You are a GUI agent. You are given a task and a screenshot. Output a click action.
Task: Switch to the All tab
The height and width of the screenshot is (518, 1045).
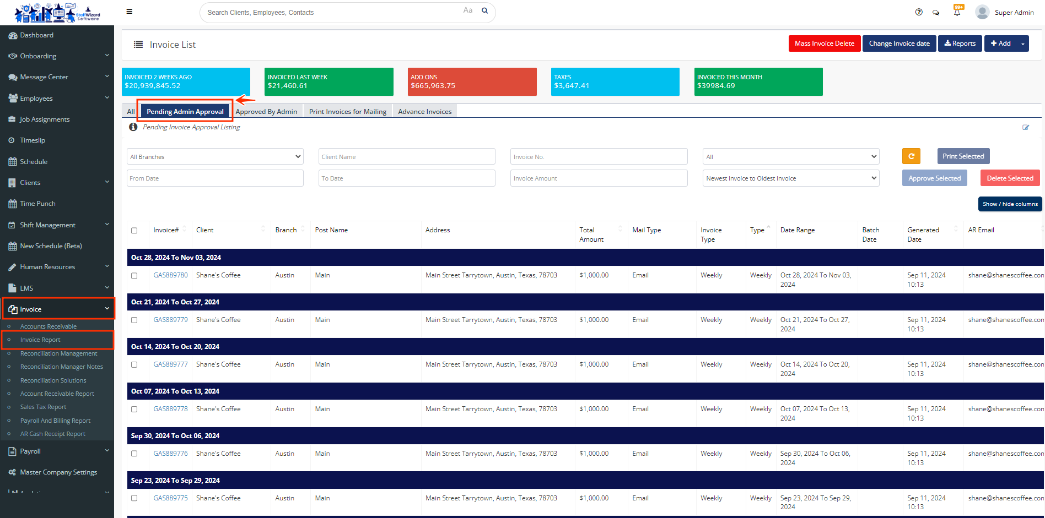tap(131, 111)
